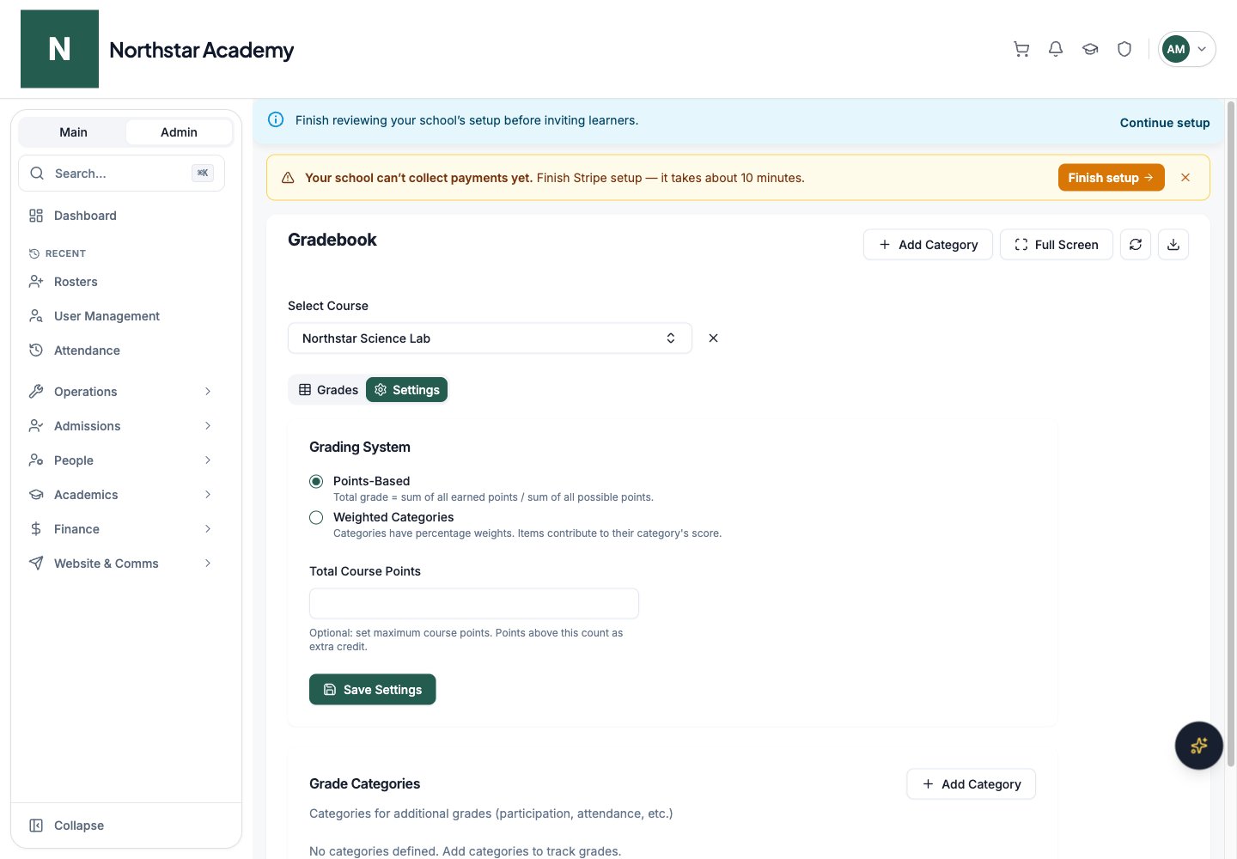Open Attendance from recent list

coord(122,350)
